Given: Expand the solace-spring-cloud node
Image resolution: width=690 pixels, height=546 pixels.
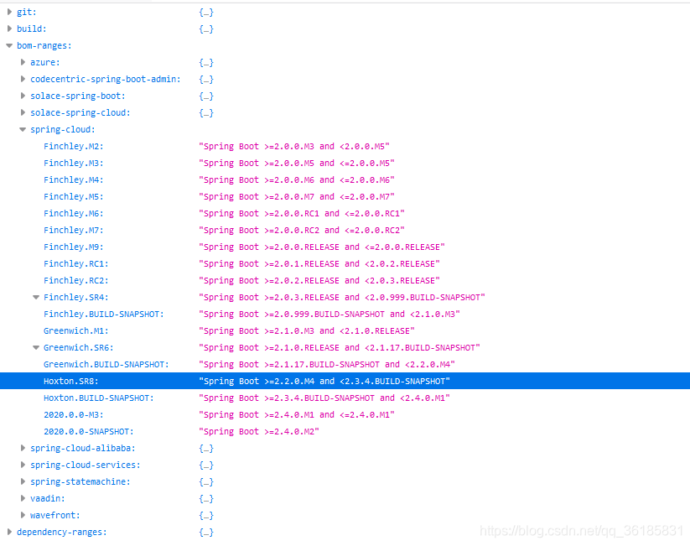Looking at the screenshot, I should pos(23,112).
